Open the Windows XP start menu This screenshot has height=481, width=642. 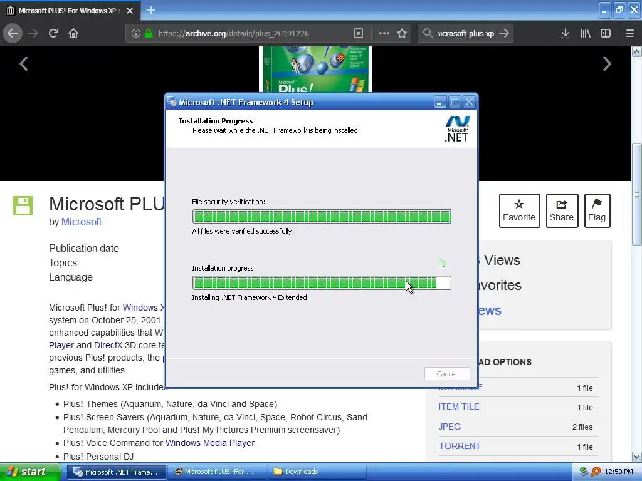(x=30, y=472)
